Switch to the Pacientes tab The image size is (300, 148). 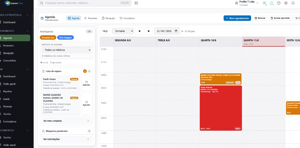click(91, 18)
